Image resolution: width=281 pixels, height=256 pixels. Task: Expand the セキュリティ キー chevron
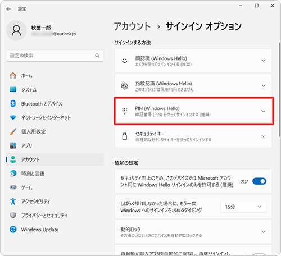coord(264,136)
